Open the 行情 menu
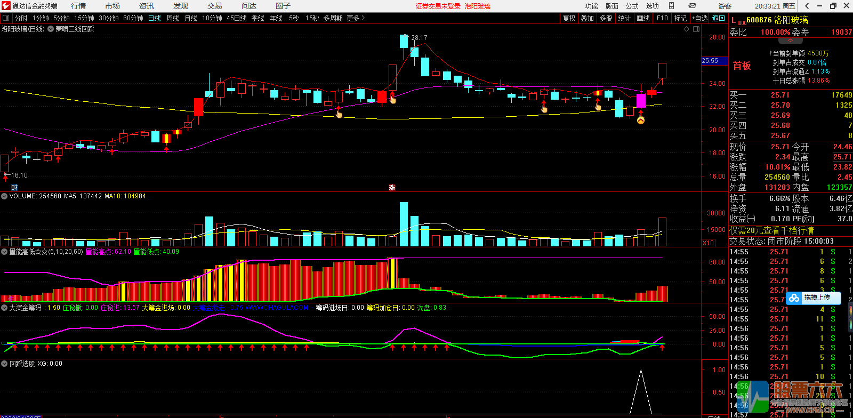The width and height of the screenshot is (853, 418). (x=78, y=6)
